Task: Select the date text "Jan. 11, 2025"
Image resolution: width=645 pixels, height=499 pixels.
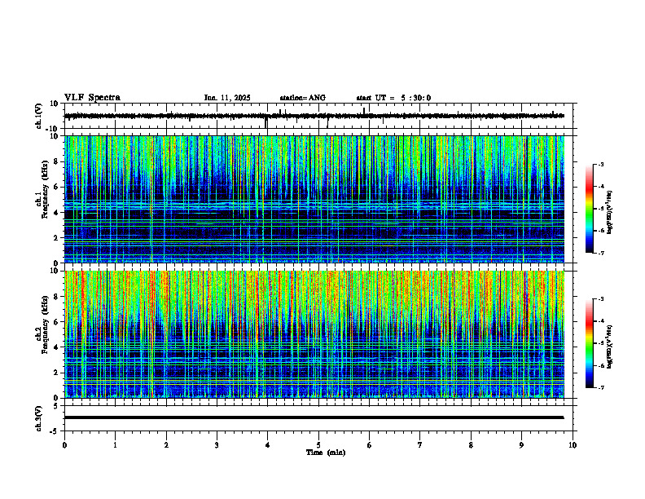Action: [227, 98]
